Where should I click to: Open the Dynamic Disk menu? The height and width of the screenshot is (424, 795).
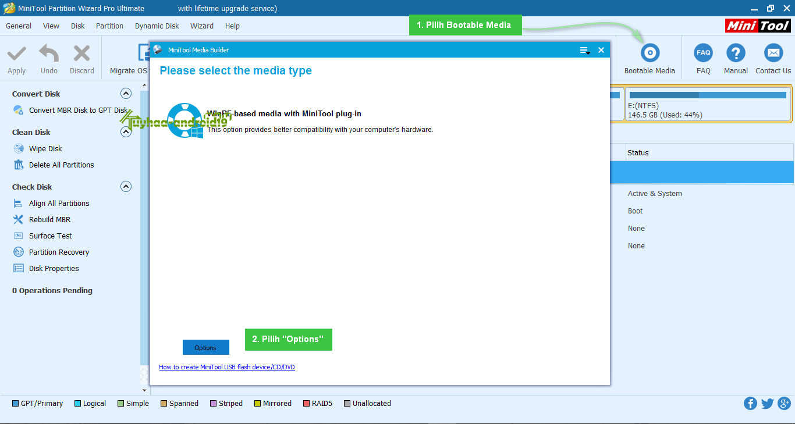157,26
